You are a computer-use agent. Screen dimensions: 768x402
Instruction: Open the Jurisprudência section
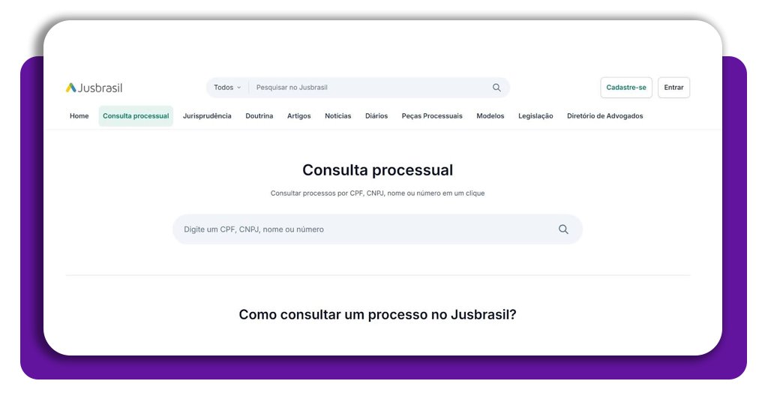coord(207,116)
